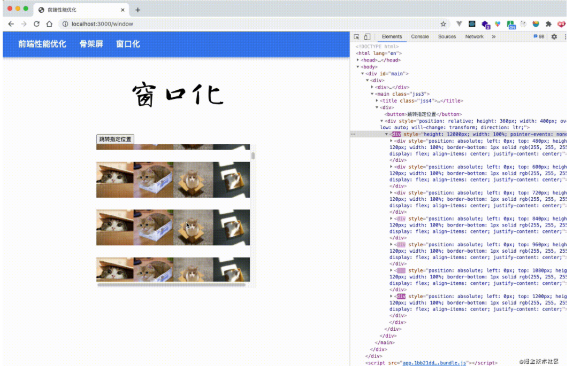Click the horizontal scrollbar under image list
573x366 pixels.
pos(171,285)
